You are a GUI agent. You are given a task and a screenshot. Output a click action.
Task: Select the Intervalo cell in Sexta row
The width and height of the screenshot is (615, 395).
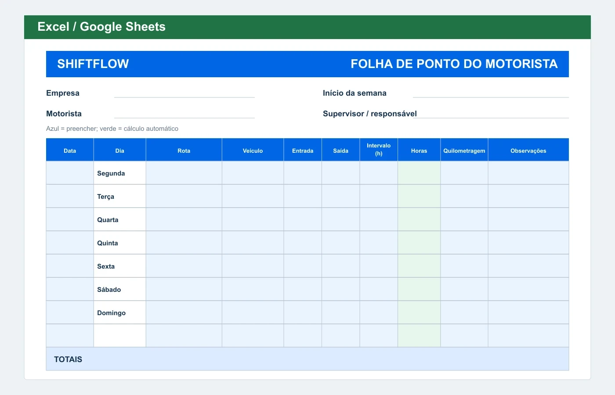(x=379, y=266)
